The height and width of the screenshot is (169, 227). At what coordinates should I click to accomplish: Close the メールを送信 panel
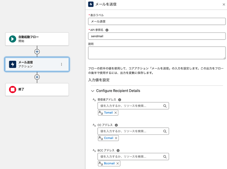point(224,5)
